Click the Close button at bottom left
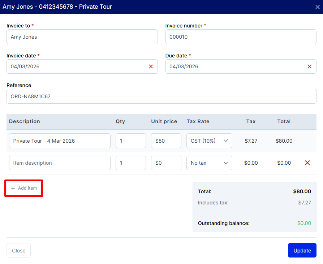 coord(18,251)
